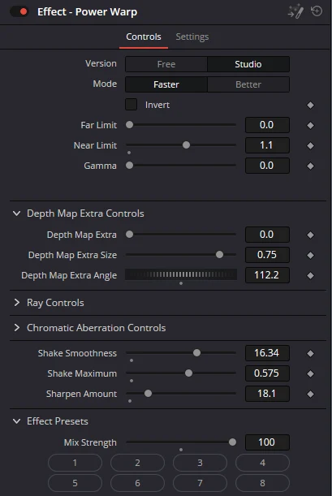
Task: Enable the Invert checkbox
Action: (x=131, y=105)
